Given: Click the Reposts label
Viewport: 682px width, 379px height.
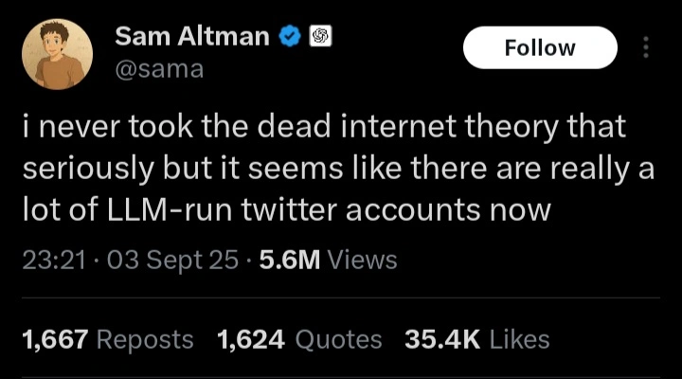Looking at the screenshot, I should pyautogui.click(x=145, y=339).
